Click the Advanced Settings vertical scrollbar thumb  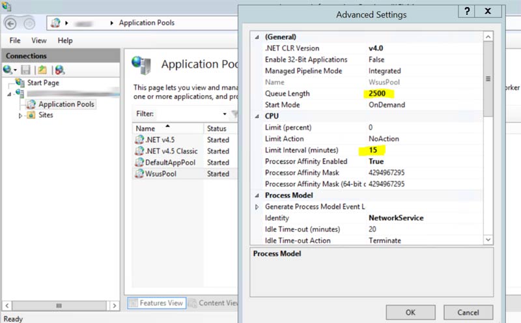pyautogui.click(x=488, y=79)
